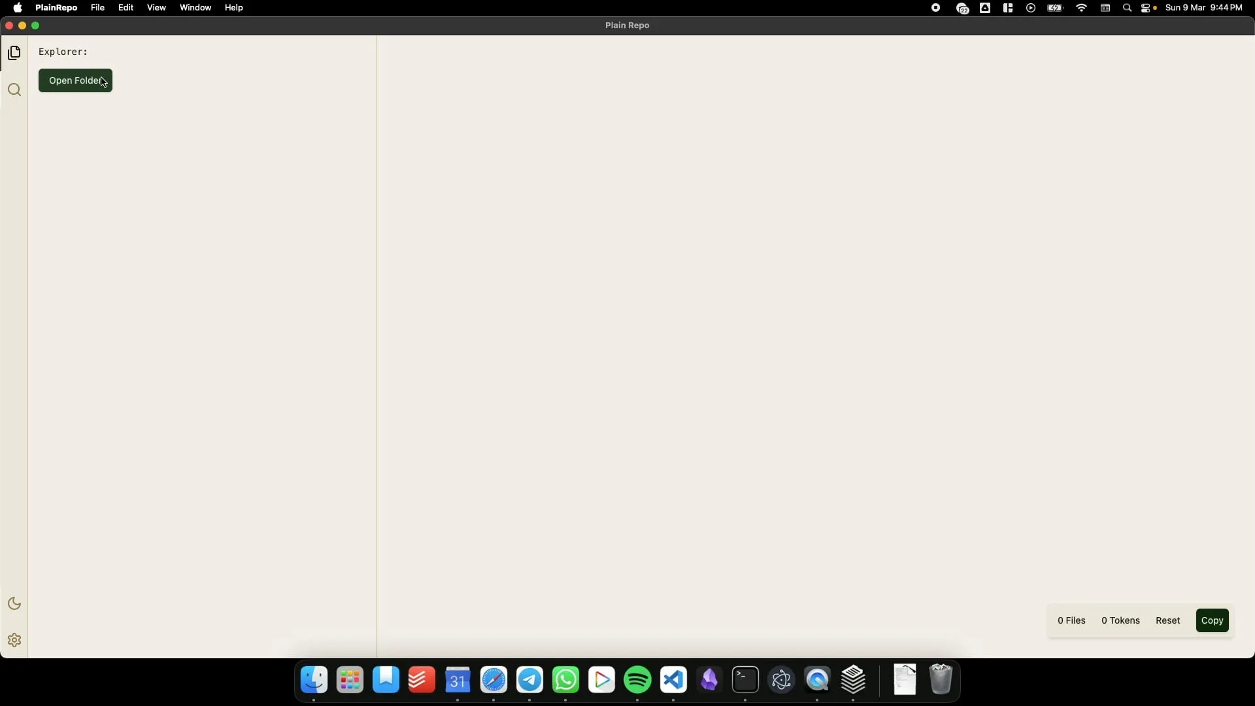The image size is (1255, 706).
Task: Toggle dark mode with moon icon
Action: click(14, 604)
